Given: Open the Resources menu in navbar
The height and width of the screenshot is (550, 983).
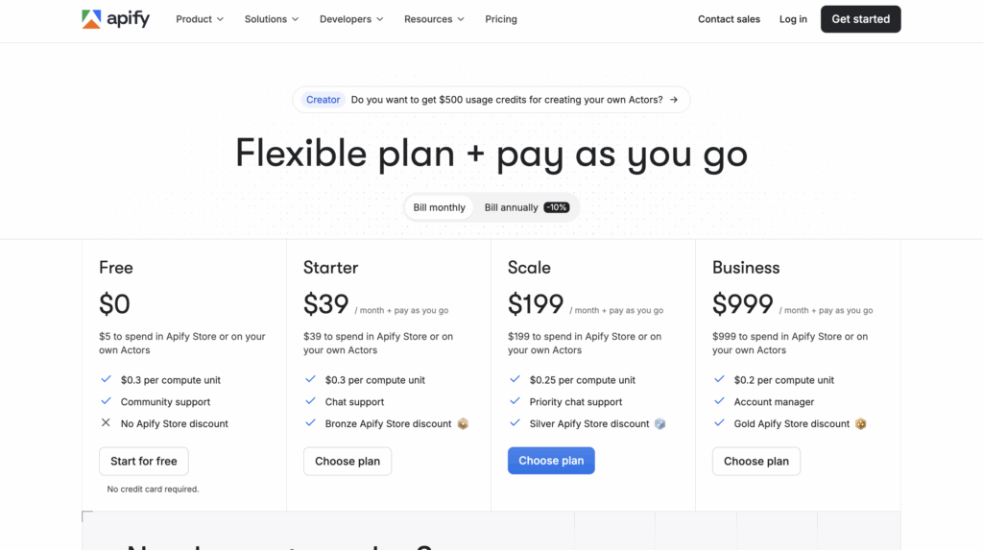Looking at the screenshot, I should (x=434, y=19).
